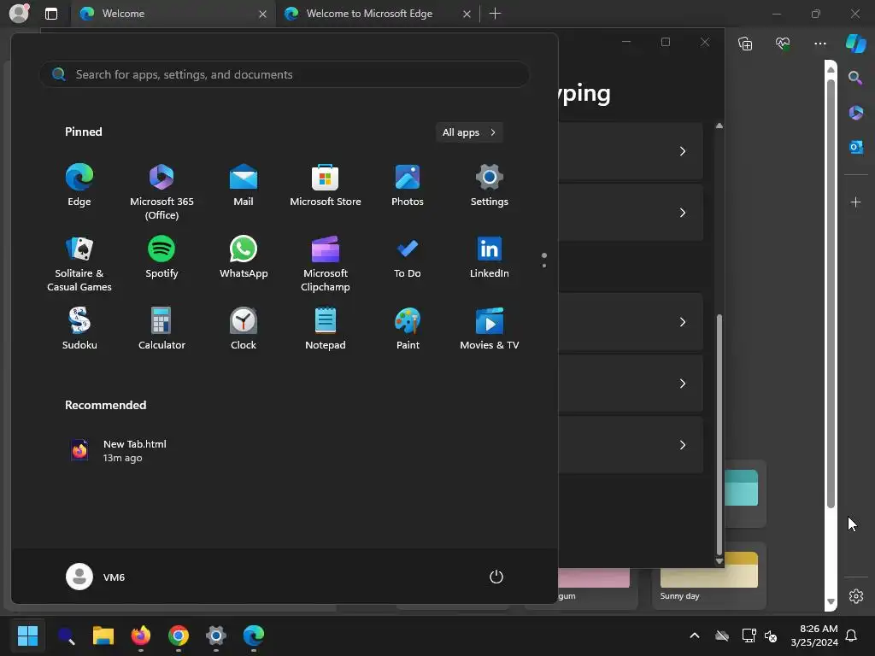Screen dimensions: 875x656
Task: Open the To Do app
Action: pyautogui.click(x=408, y=257)
